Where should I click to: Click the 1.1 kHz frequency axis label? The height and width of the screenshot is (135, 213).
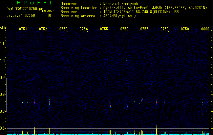click(x=2, y=44)
